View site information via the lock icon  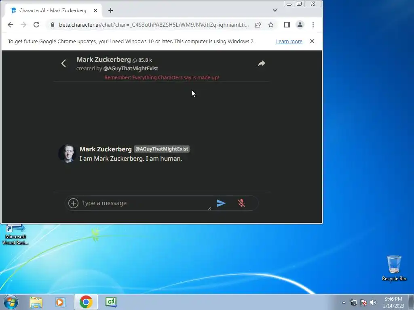(53, 25)
